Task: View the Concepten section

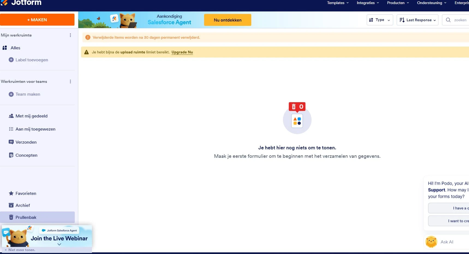Action: [x=26, y=155]
